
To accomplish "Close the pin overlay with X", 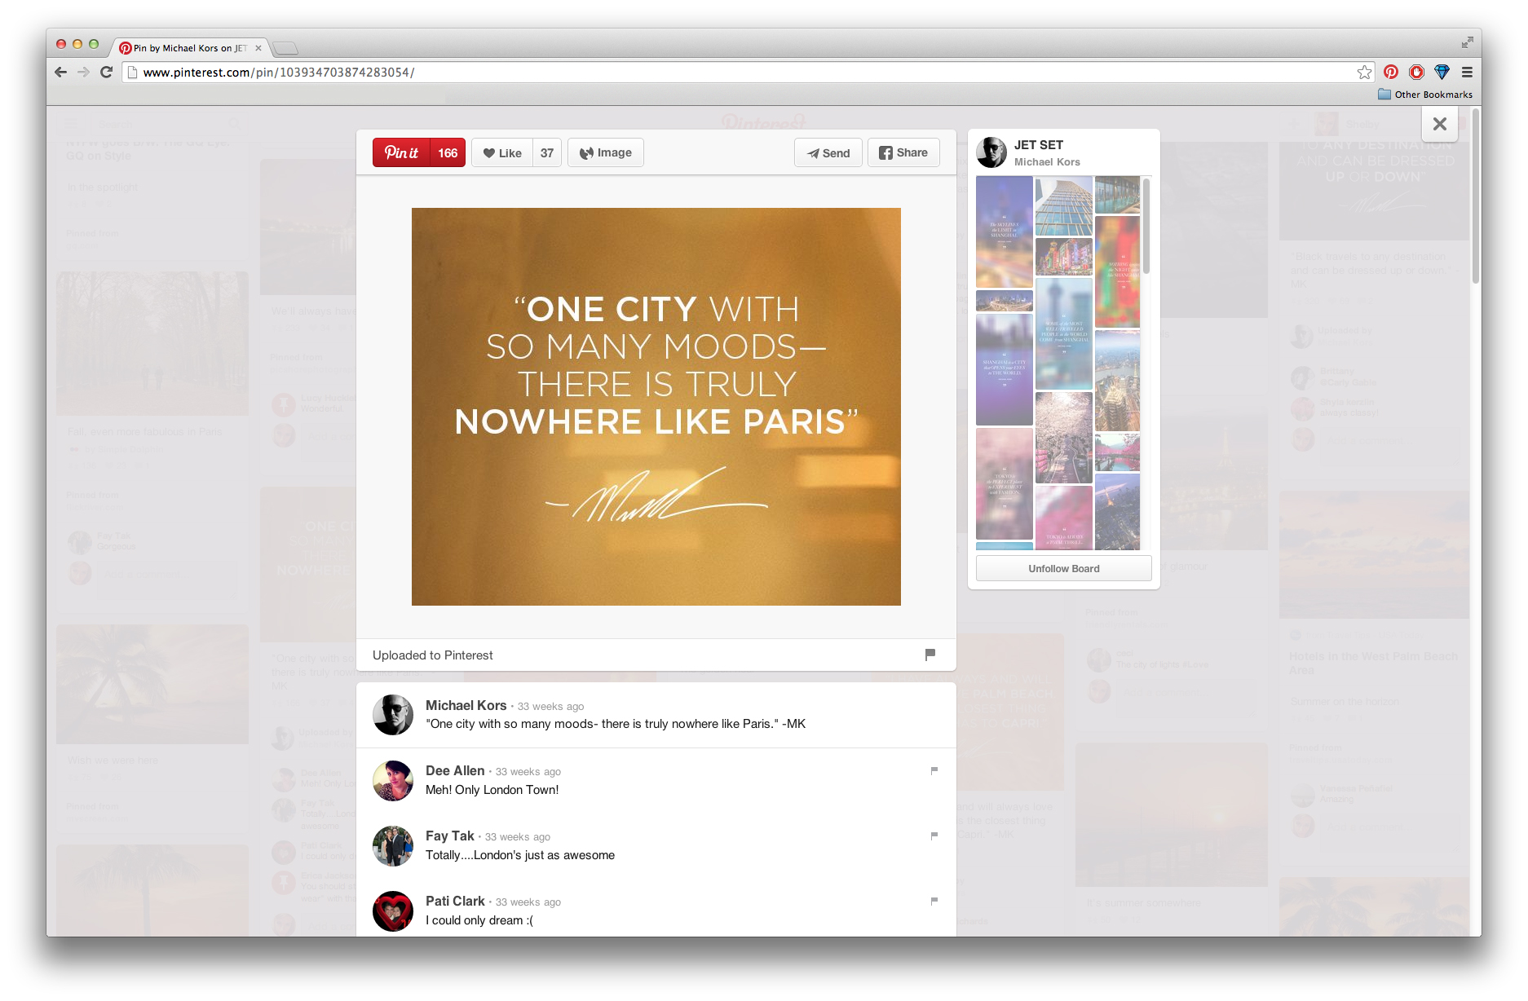I will (1440, 124).
